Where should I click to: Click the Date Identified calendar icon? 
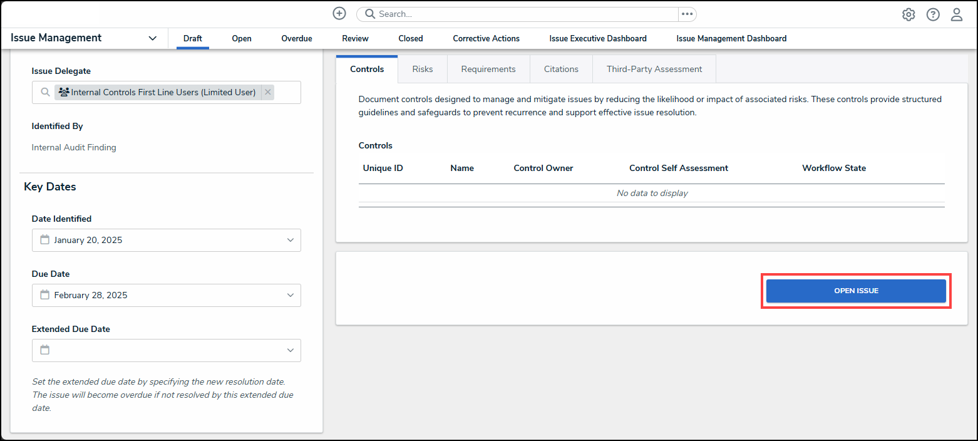click(44, 240)
